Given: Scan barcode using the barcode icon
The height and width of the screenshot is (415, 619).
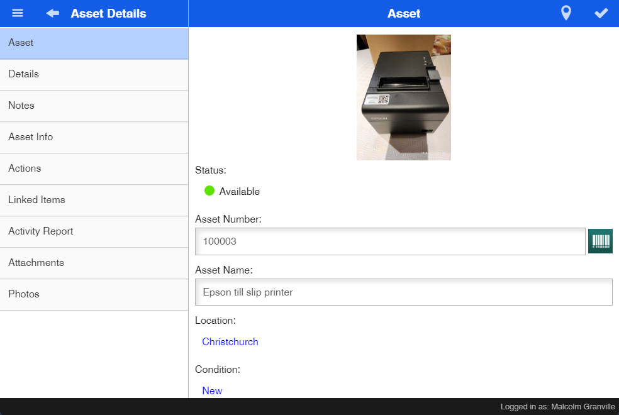Looking at the screenshot, I should coord(600,241).
